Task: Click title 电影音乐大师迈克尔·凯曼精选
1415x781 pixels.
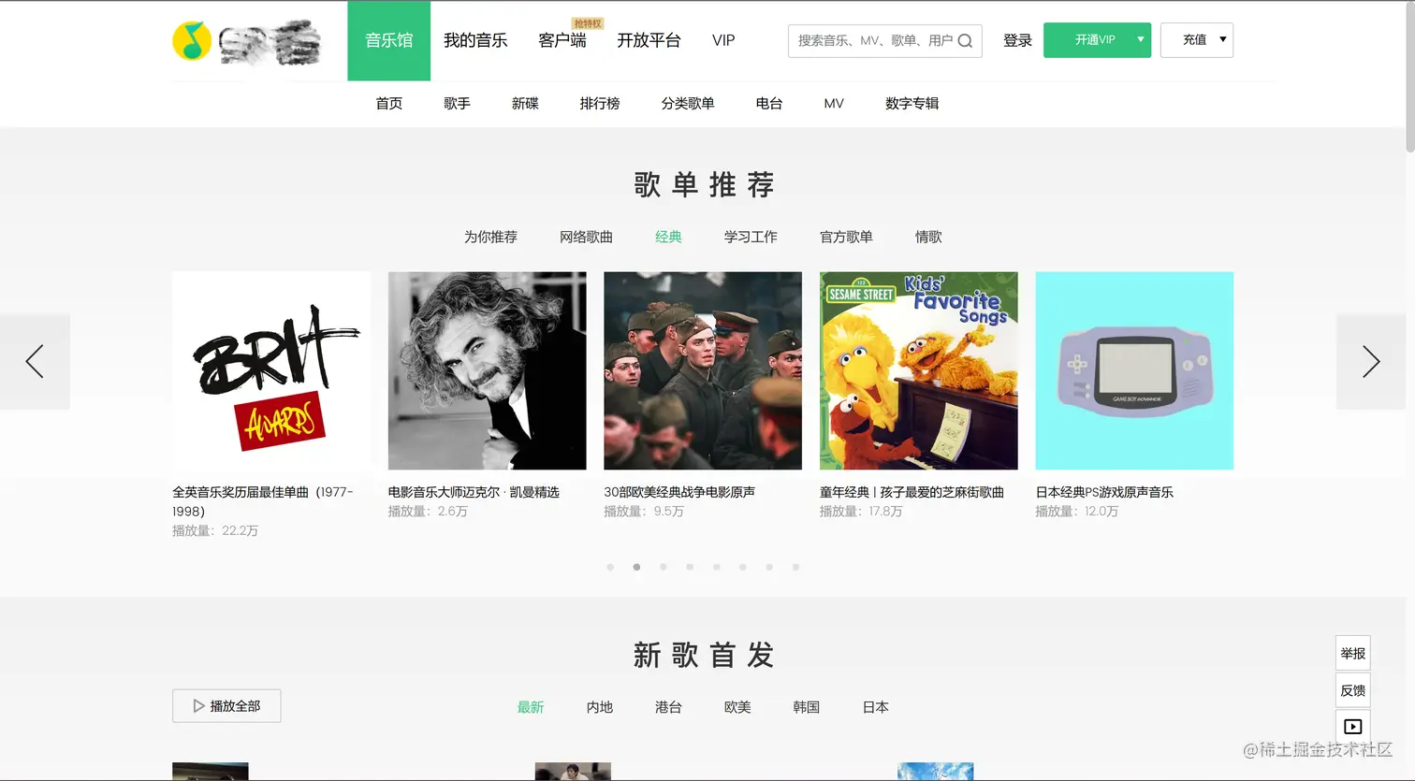Action: pyautogui.click(x=474, y=492)
